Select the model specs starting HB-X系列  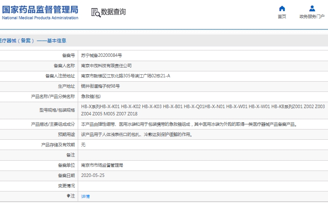203,110
